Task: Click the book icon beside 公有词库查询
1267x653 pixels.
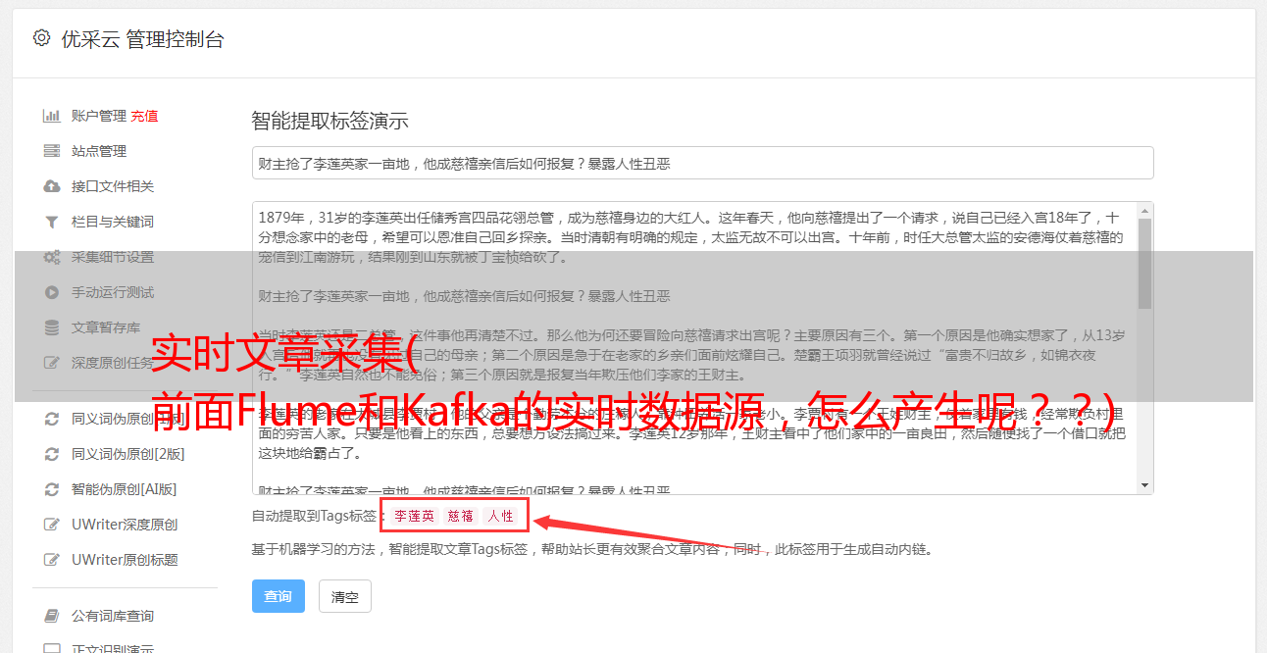Action: pos(52,616)
